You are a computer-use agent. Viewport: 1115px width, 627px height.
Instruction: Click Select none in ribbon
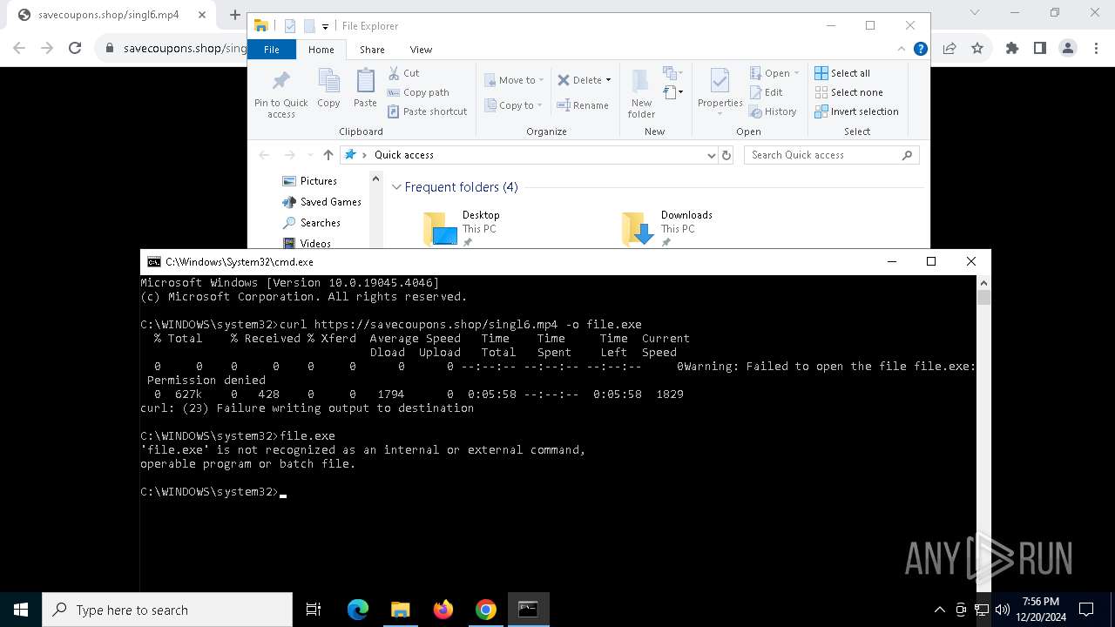tap(848, 92)
